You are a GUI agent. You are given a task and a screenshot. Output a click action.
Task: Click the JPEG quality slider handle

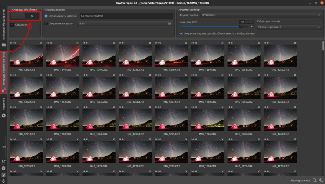tap(241, 27)
